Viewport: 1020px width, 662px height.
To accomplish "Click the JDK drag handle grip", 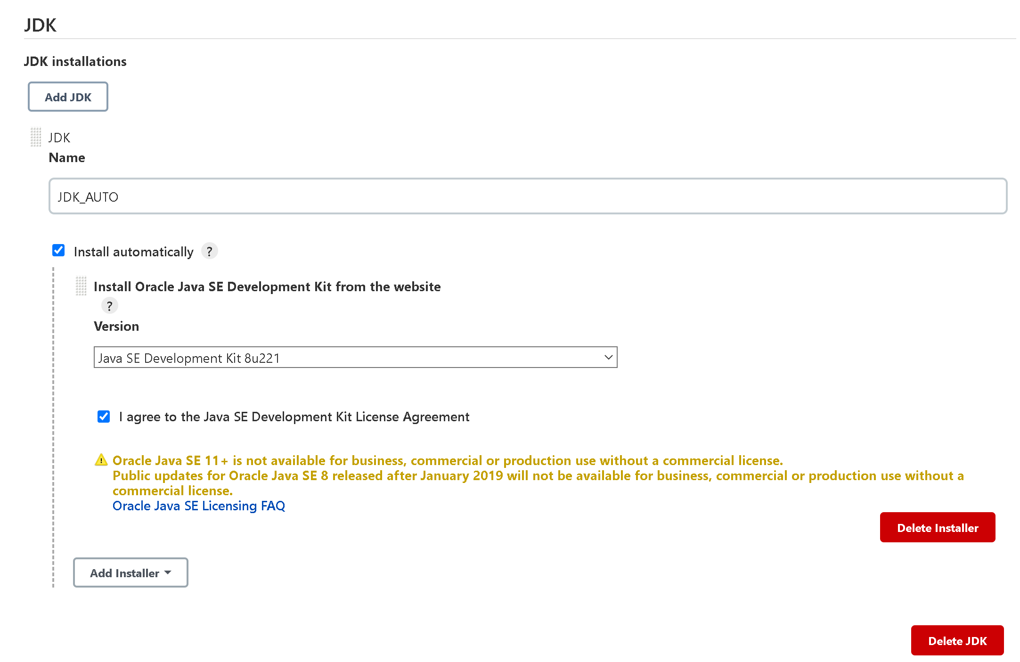I will pos(36,137).
